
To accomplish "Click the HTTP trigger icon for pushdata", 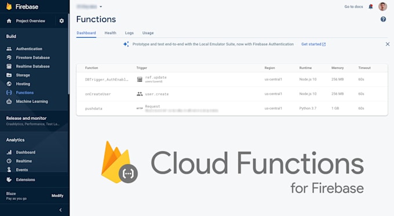I will pos(140,108).
